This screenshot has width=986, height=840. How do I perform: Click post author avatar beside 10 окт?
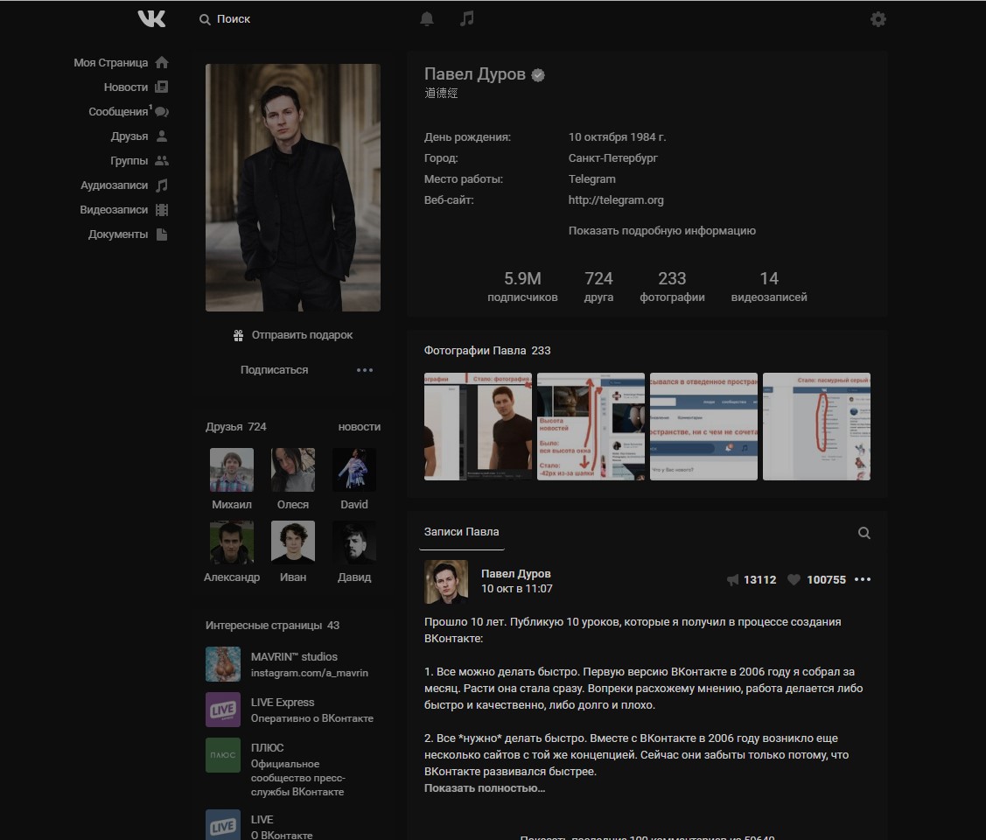[446, 582]
